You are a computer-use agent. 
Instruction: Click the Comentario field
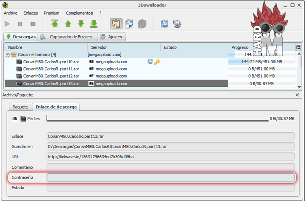click(x=171, y=167)
